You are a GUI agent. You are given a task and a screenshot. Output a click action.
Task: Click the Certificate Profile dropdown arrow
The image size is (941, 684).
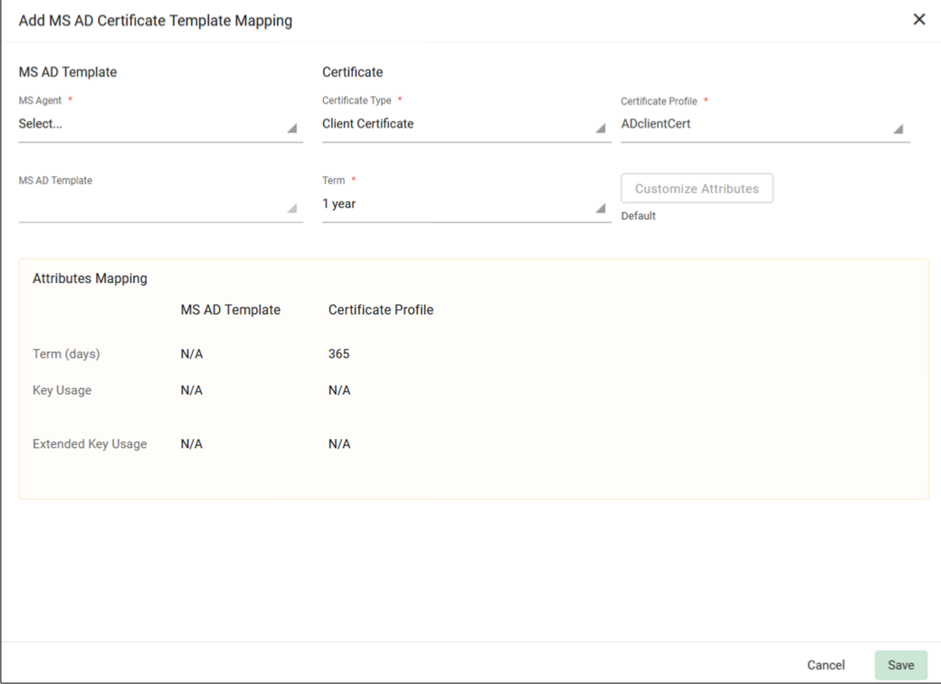(898, 128)
